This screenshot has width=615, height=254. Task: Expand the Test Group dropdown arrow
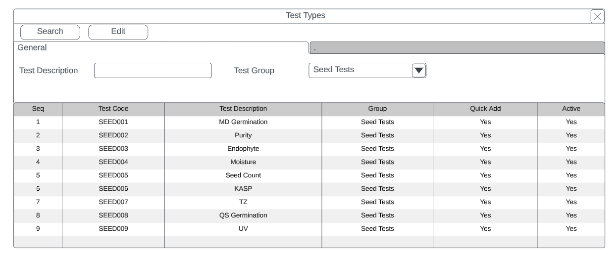419,71
